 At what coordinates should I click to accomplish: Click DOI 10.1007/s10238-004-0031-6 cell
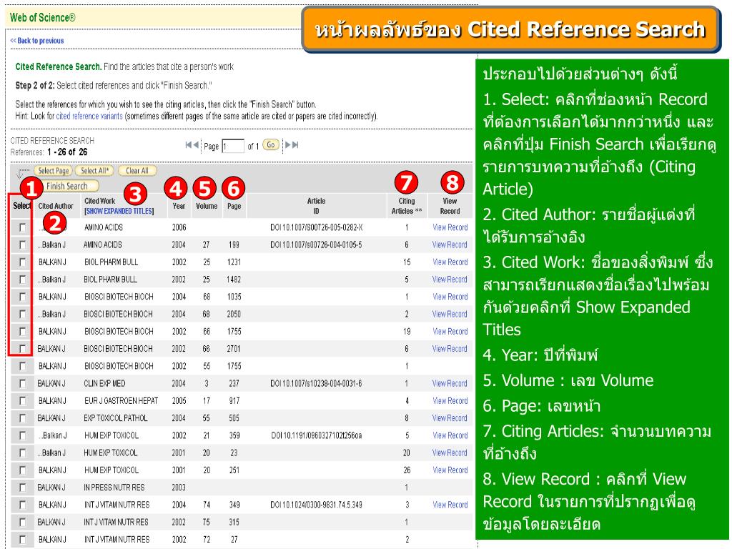316,383
